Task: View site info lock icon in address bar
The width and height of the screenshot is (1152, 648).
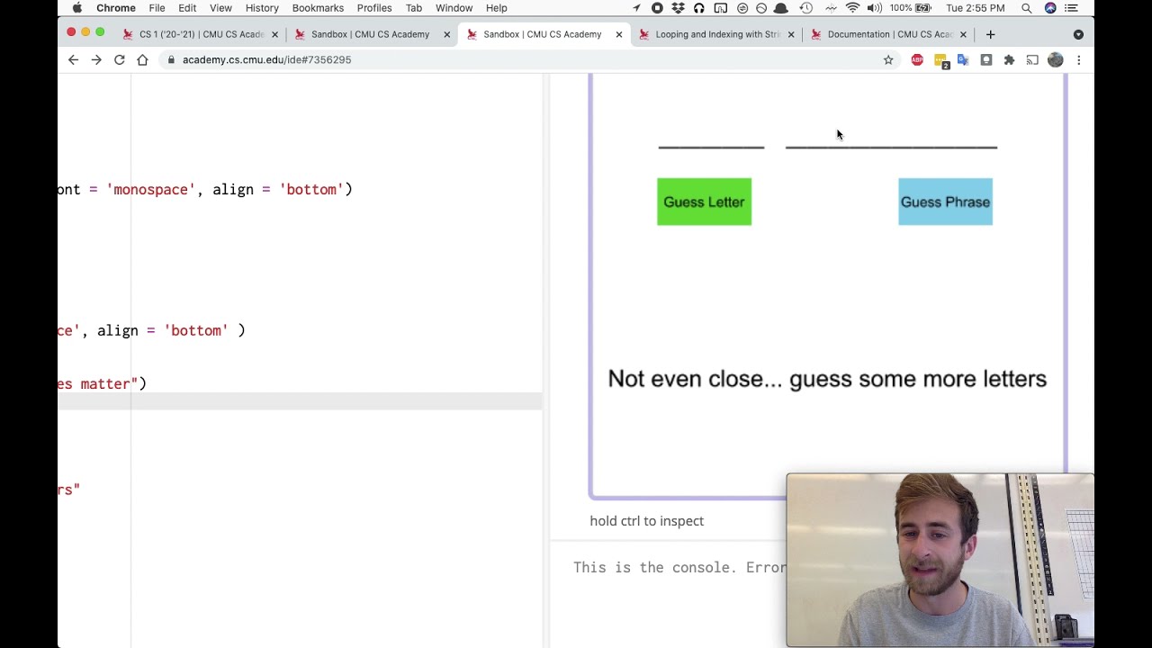Action: coord(171,59)
